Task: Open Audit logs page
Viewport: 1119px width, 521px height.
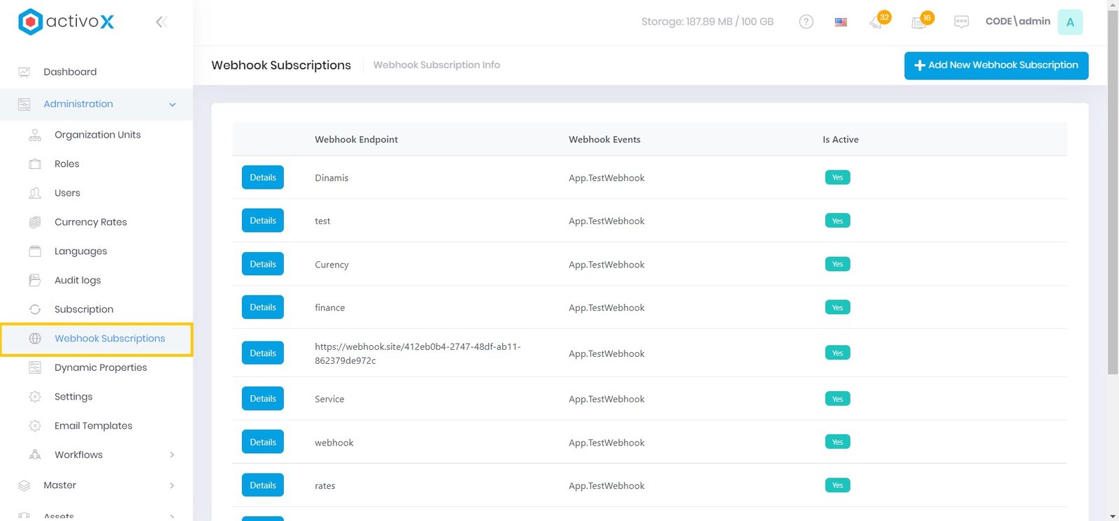Action: point(78,280)
